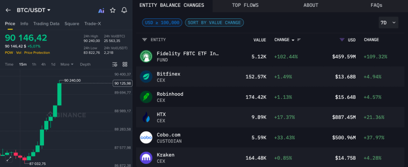Open the Ai assistant icon
Screen dimensions: 408x167
101,10
